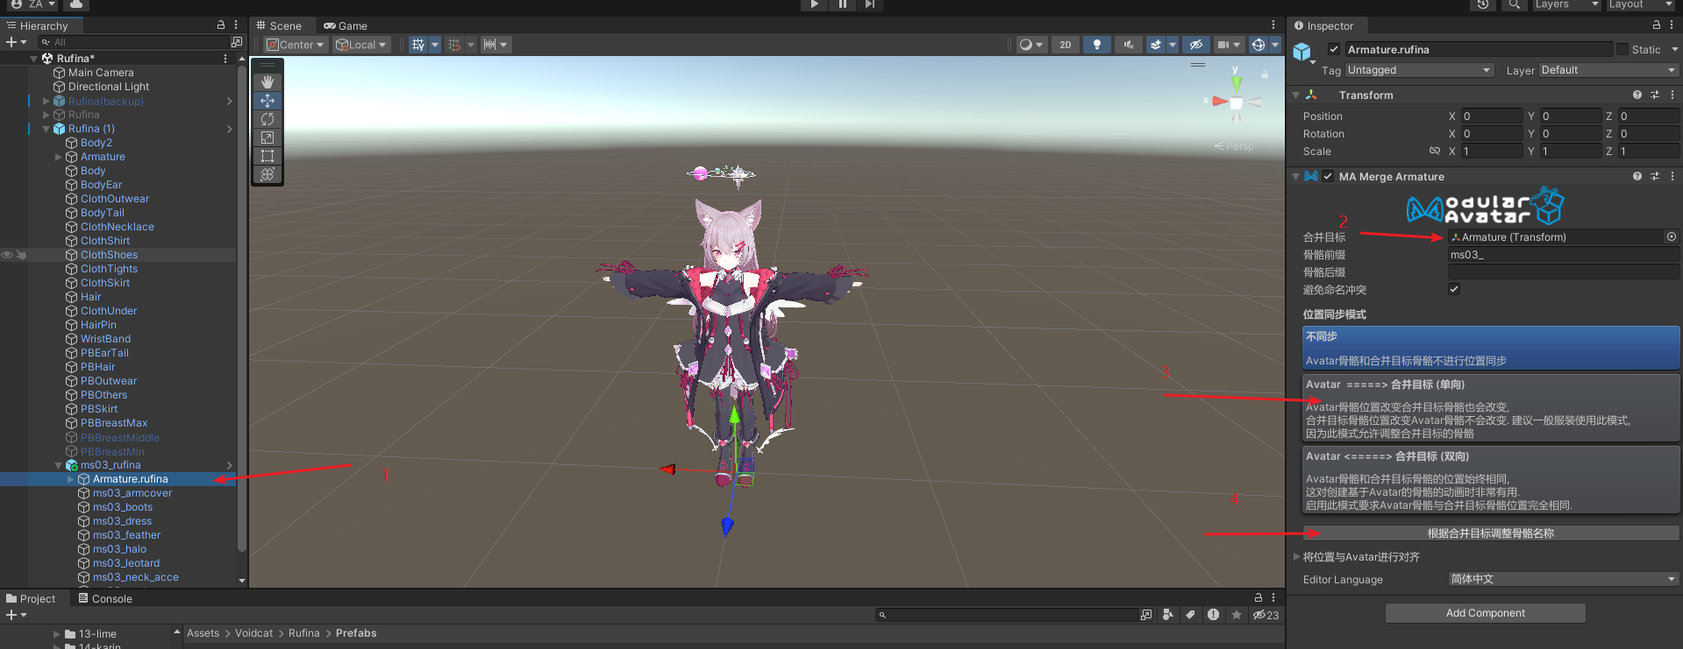Toggle 2D scene view mode

[1065, 45]
